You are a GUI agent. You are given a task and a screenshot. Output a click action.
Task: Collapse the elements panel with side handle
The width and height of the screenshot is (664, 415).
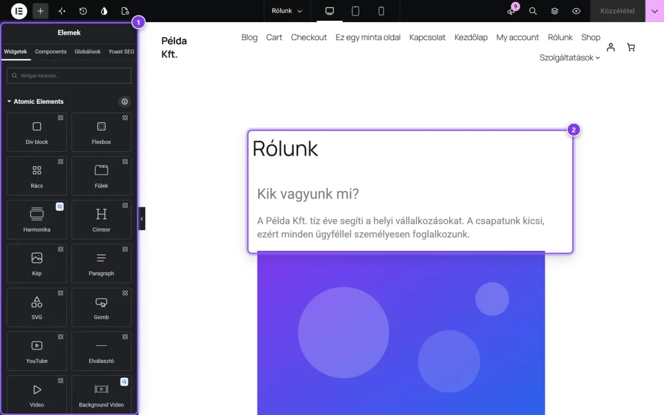click(142, 219)
